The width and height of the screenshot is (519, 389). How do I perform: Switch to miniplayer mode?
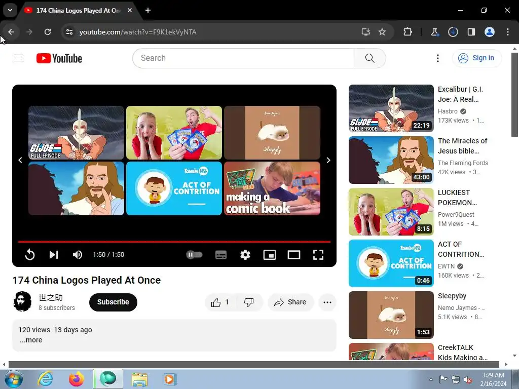[270, 255]
